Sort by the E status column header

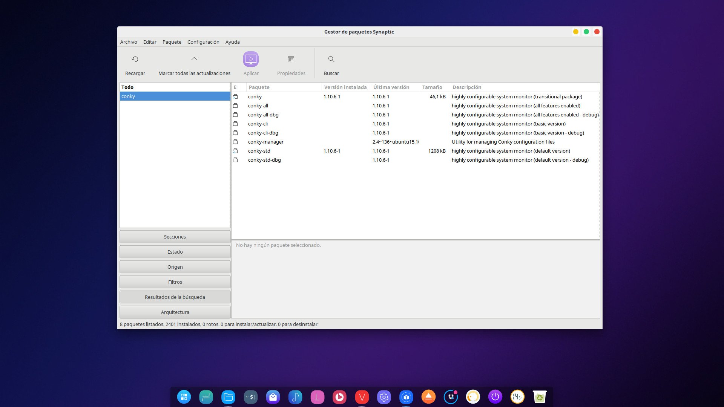click(235, 87)
